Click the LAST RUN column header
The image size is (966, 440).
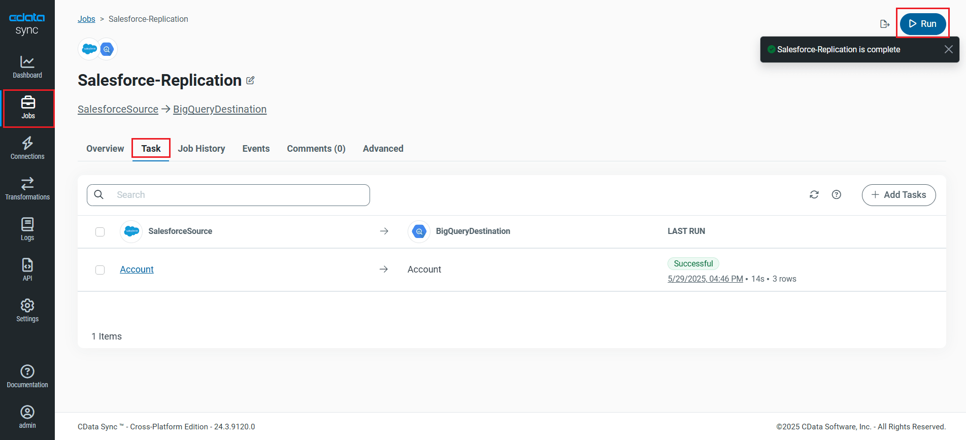coord(686,231)
